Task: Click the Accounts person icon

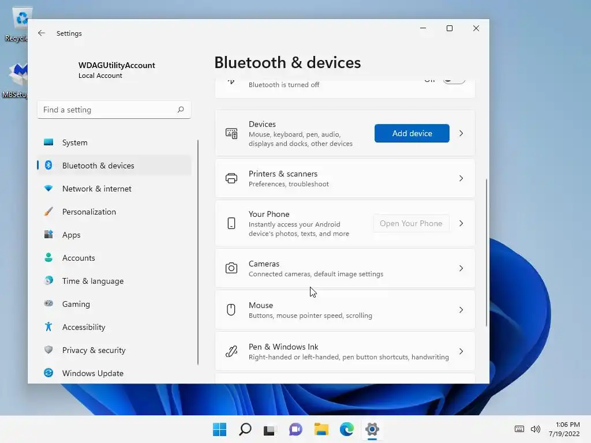Action: pos(48,257)
